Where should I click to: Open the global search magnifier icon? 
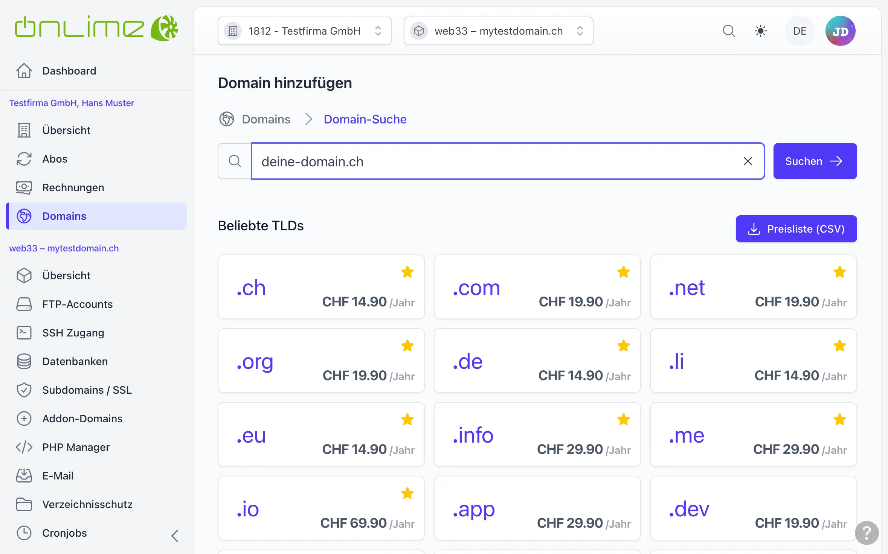[x=729, y=31]
